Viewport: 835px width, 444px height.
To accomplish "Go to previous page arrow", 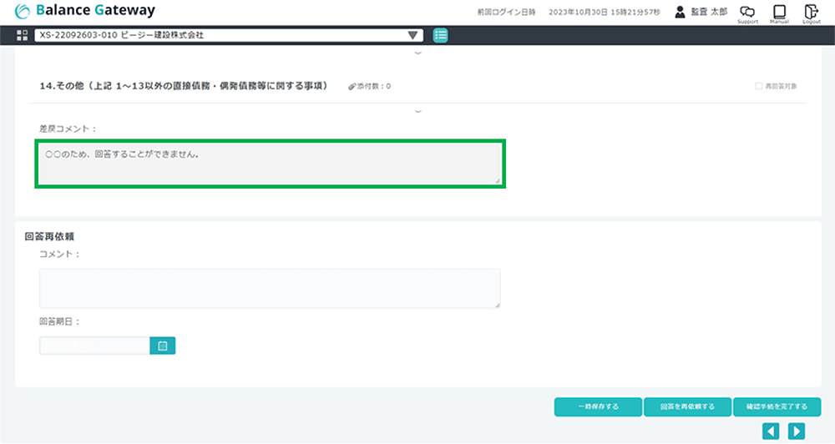I will tap(772, 431).
